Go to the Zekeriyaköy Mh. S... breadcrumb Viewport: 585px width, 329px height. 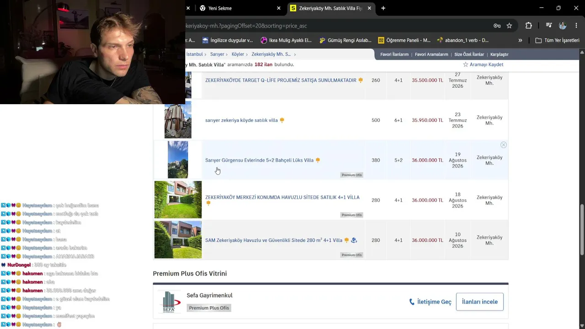click(271, 54)
